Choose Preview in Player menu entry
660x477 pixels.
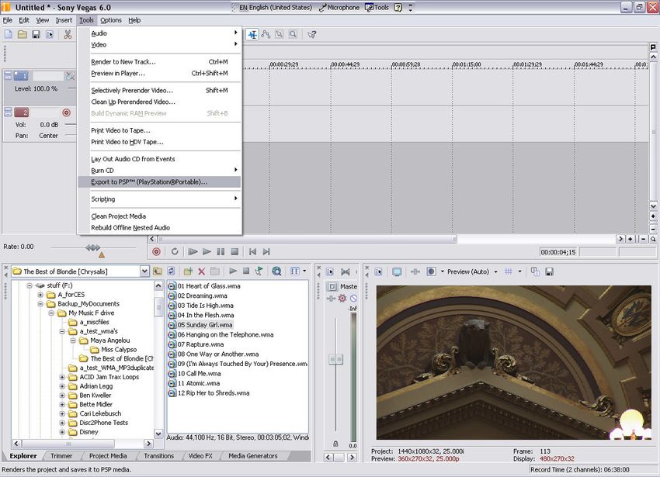tap(159, 73)
